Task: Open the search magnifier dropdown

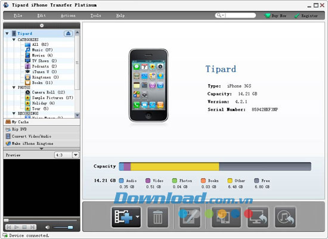Action: [x=220, y=15]
